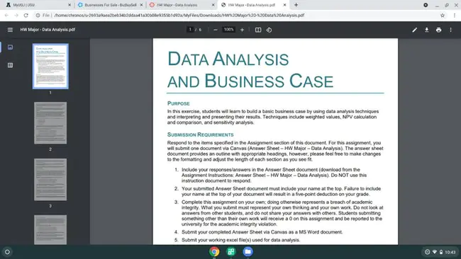
Task: Edit the 100% zoom level field
Action: click(229, 29)
